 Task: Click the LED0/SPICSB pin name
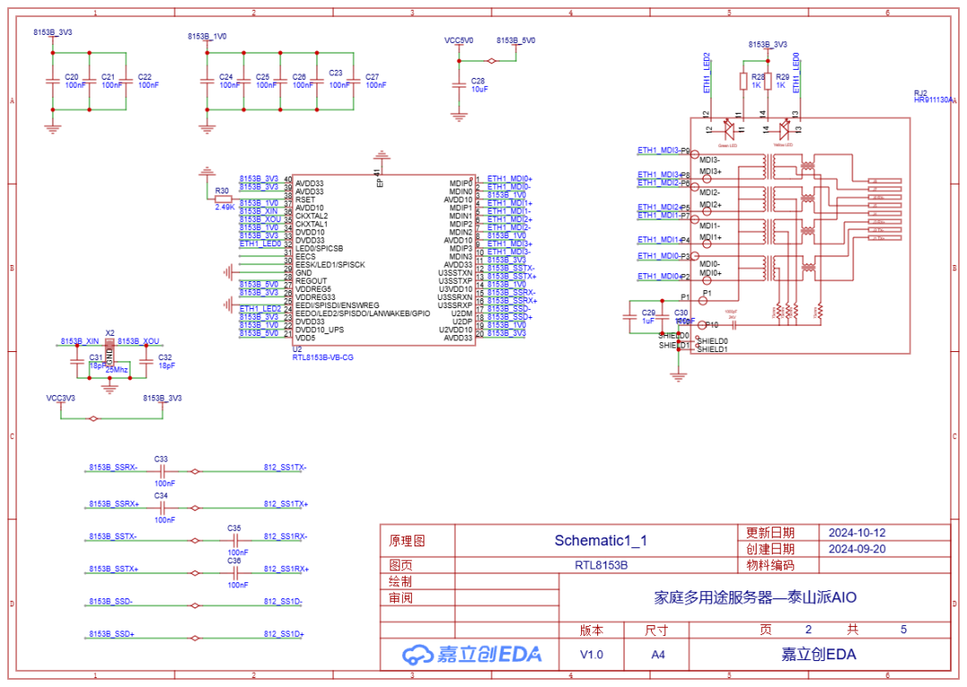320,248
